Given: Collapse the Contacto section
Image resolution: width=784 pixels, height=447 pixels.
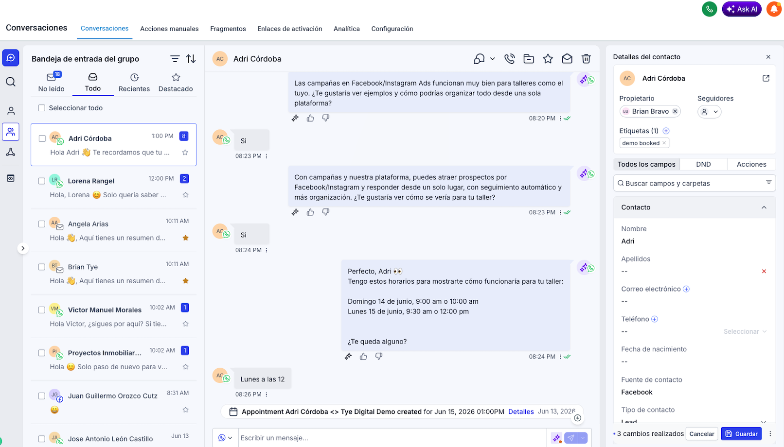Looking at the screenshot, I should [x=764, y=207].
